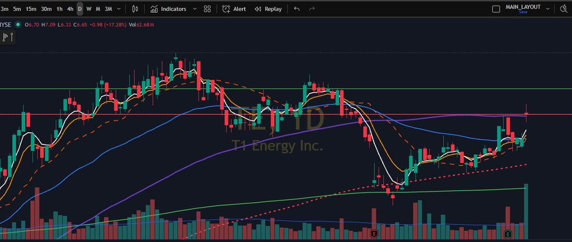The image size is (572, 242).
Task: Switch chart to the W weekly interval
Action: pos(89,9)
